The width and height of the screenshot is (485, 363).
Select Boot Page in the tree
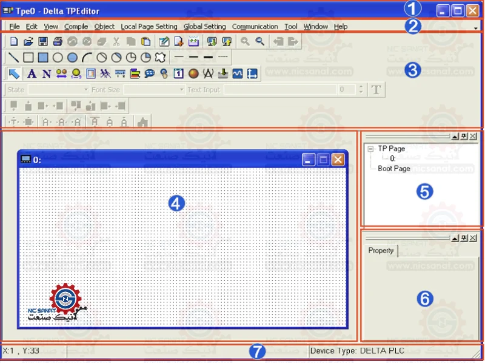point(393,169)
